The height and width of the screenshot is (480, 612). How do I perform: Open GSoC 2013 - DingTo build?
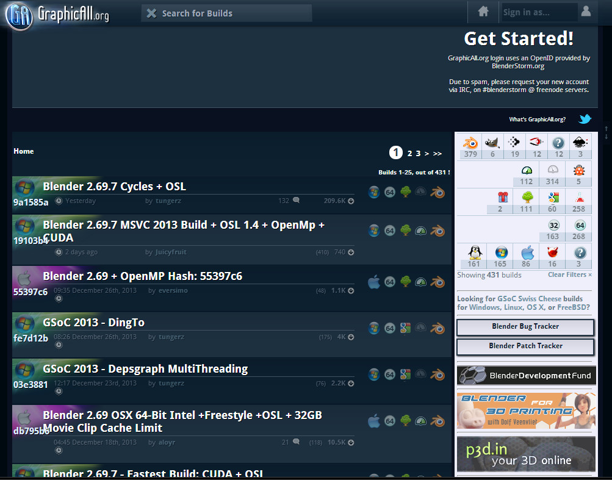coord(94,323)
